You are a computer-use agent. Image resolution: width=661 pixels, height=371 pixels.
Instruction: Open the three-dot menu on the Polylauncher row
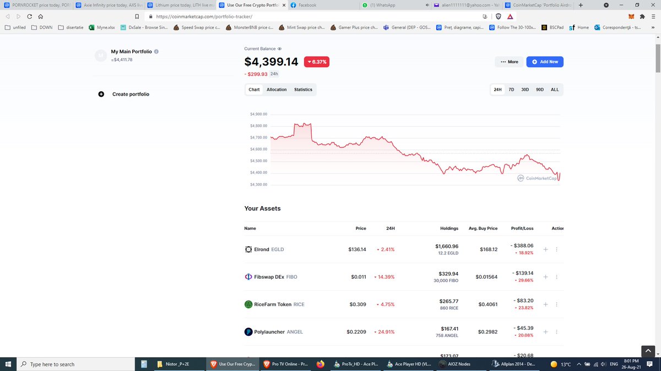(556, 332)
